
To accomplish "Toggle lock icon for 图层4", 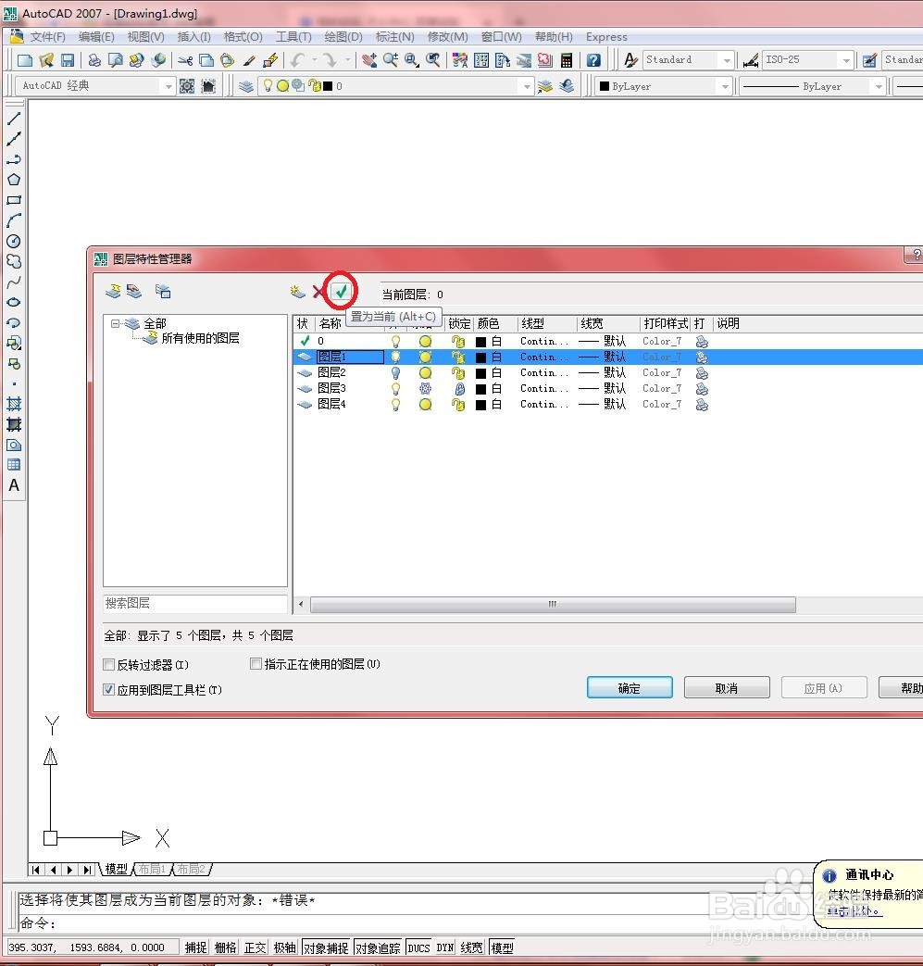I will tap(458, 405).
